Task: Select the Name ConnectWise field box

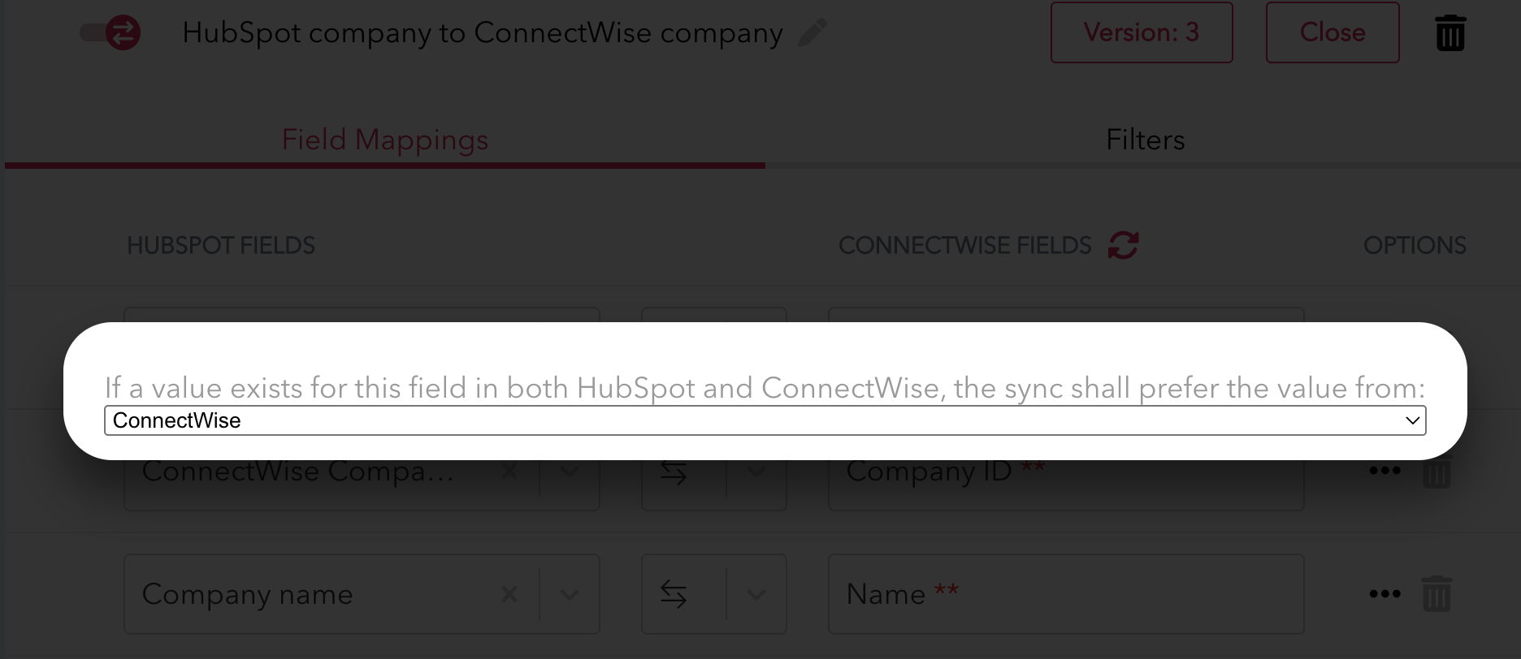Action: [1065, 595]
